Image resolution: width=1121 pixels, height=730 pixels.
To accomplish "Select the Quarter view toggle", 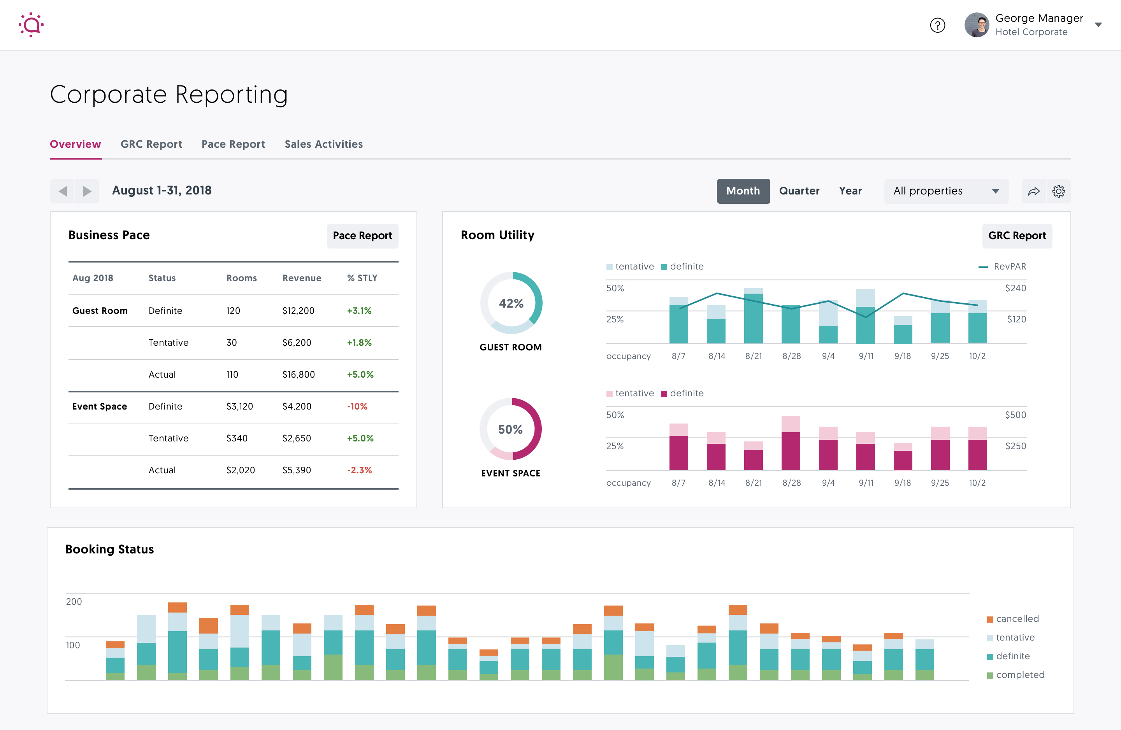I will (x=799, y=190).
